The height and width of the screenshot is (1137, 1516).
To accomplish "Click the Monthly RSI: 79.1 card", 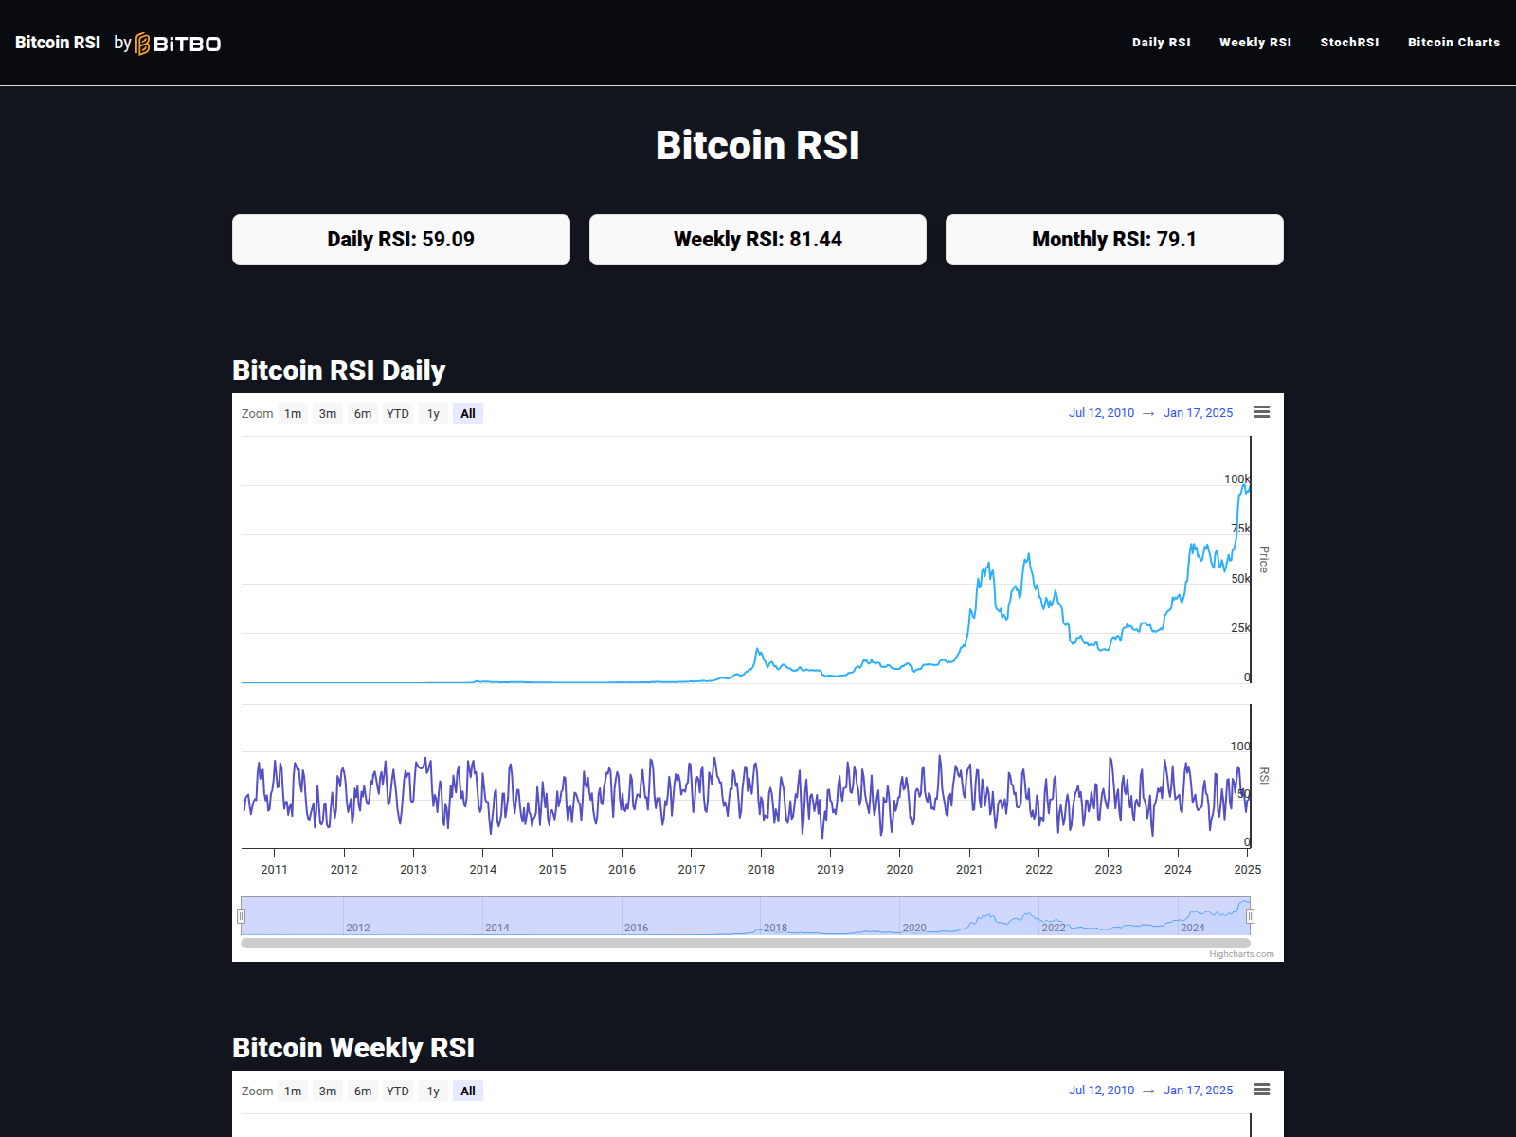I will [x=1114, y=240].
